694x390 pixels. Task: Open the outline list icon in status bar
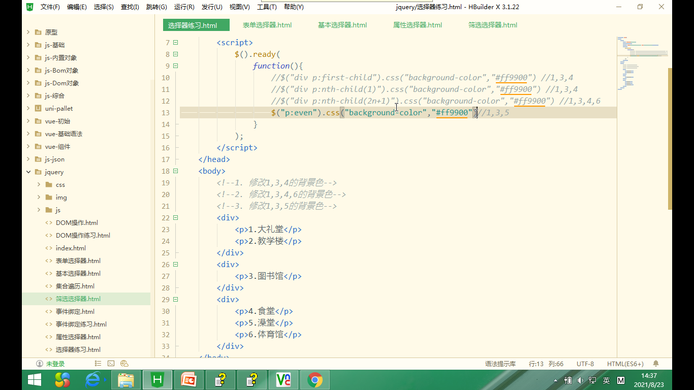click(x=98, y=364)
